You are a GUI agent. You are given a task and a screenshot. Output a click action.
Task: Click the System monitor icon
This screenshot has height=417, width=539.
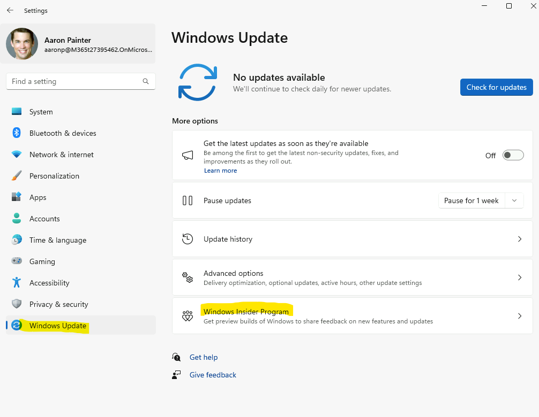point(17,111)
